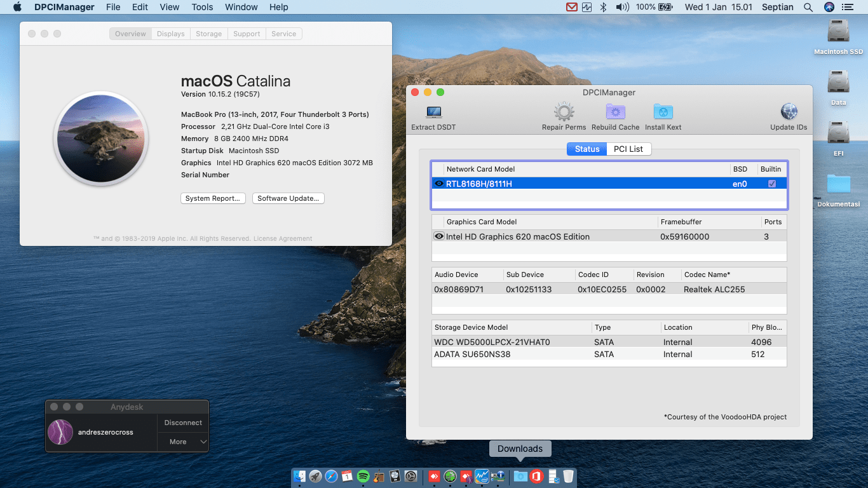868x488 pixels.
Task: Click the Framebuffer column header
Action: click(x=709, y=222)
